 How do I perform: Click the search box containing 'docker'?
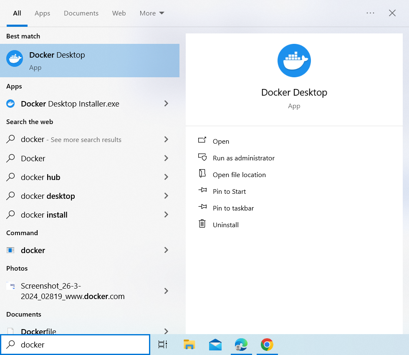[75, 345]
